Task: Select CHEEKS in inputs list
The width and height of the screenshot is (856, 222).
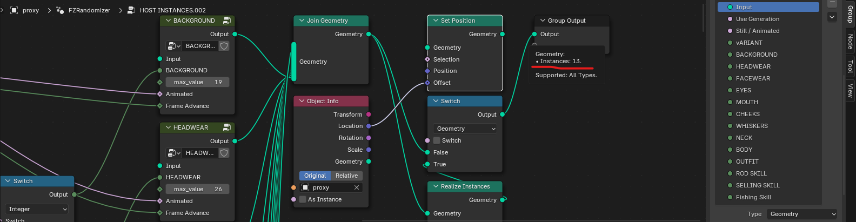Action: (x=768, y=114)
